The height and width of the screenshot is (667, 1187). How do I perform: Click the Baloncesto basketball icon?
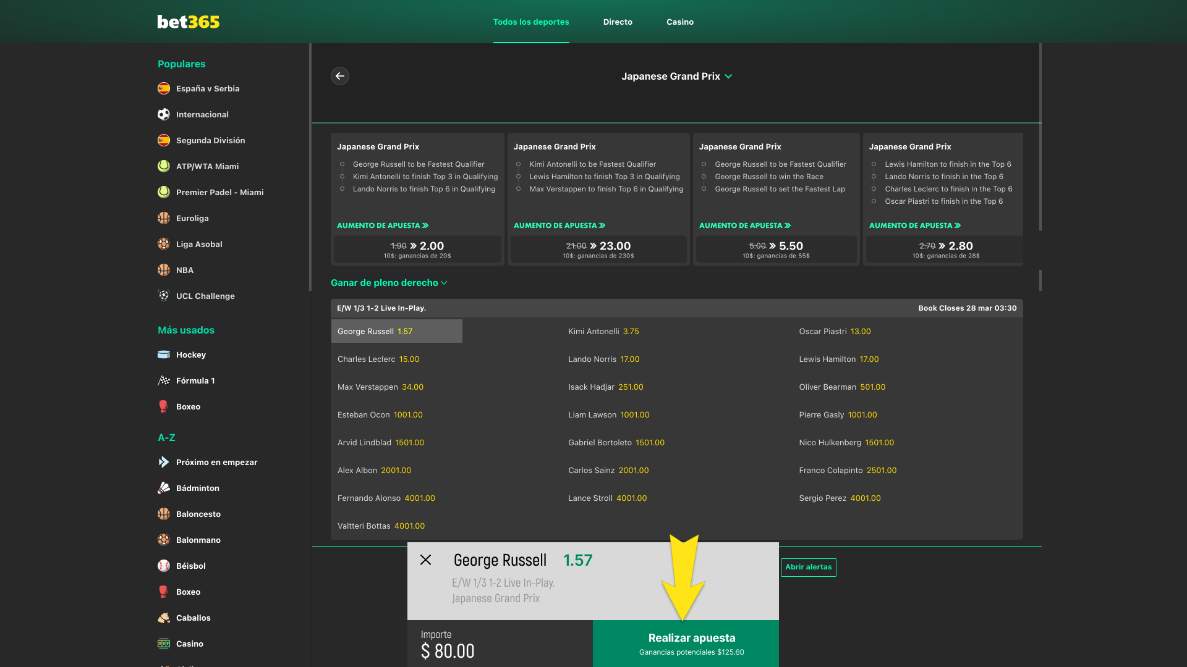[164, 514]
